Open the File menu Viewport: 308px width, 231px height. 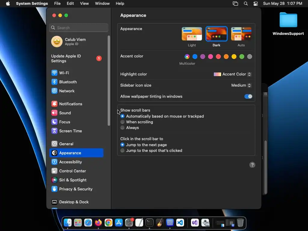pyautogui.click(x=57, y=4)
